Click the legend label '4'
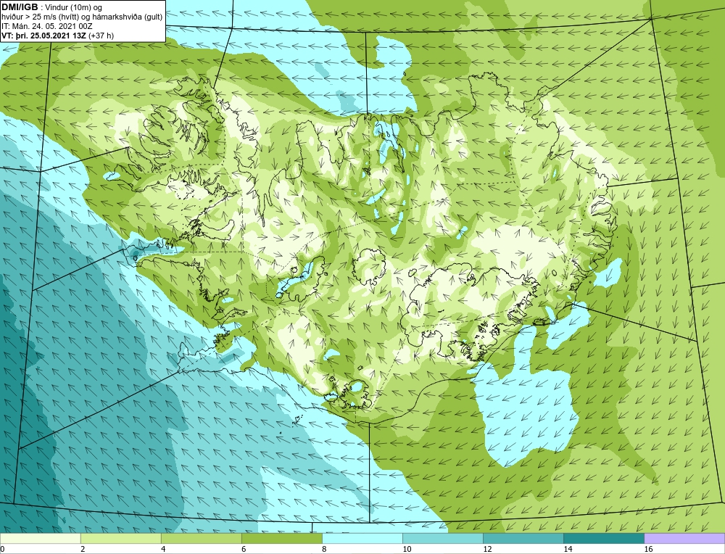725x554 pixels. tap(163, 549)
